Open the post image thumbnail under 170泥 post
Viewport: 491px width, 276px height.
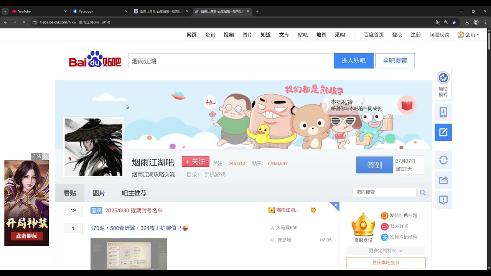pyautogui.click(x=129, y=254)
